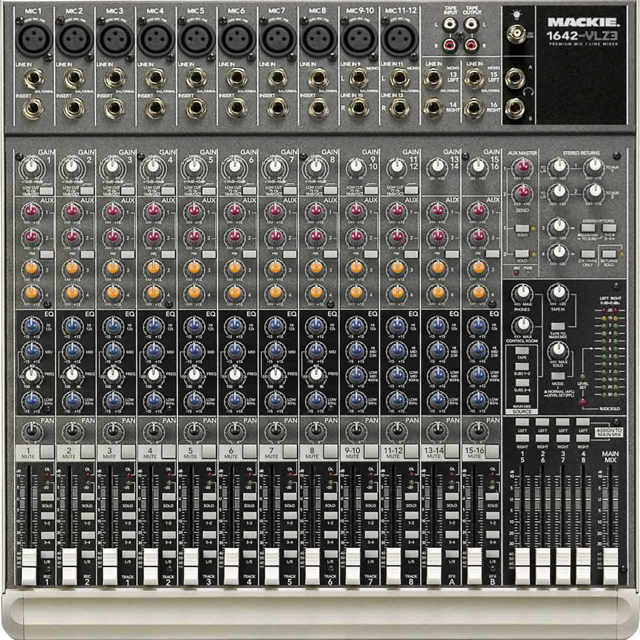
Task: Toggle the LOW CUT switch on channel 2
Action: coord(87,190)
